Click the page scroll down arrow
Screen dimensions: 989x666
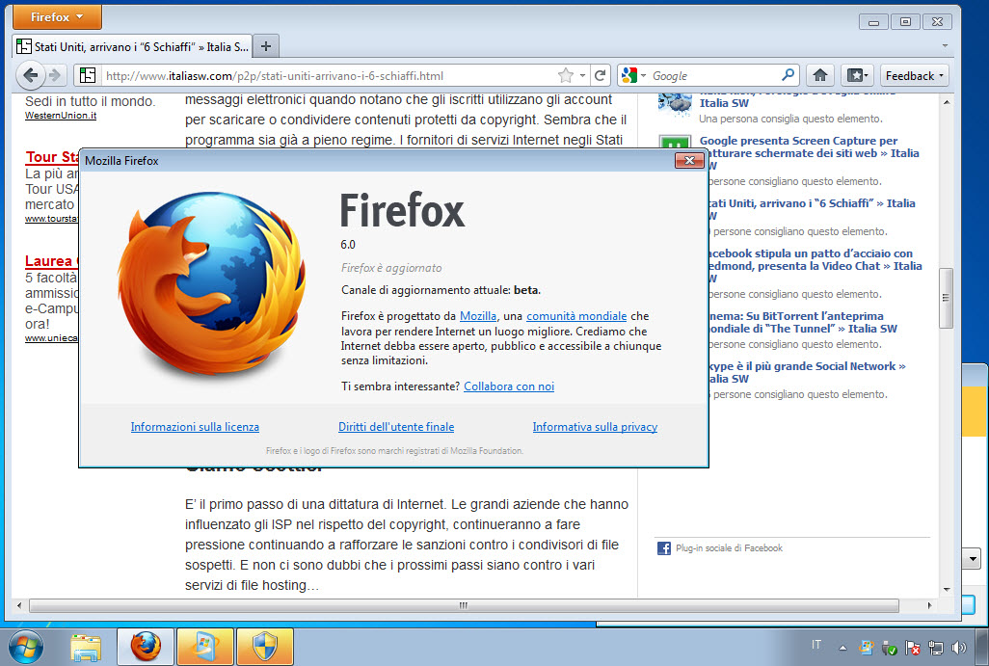(947, 590)
